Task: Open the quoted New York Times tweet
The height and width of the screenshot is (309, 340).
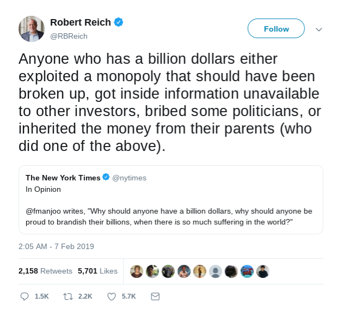Action: (170, 210)
